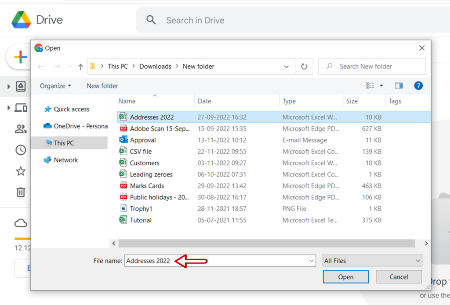Click New folder in the dialog toolbar
450x305 pixels.
pos(102,85)
